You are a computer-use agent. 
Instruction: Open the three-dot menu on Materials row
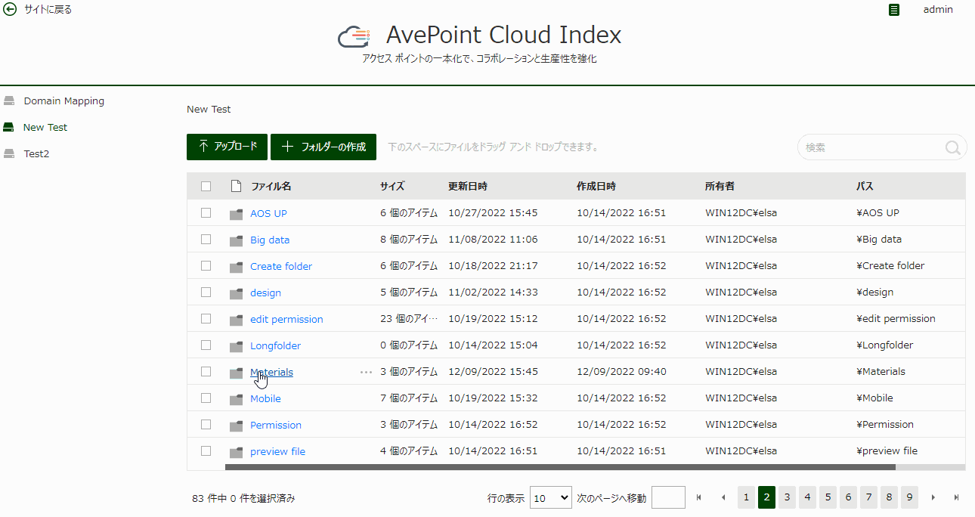point(366,372)
